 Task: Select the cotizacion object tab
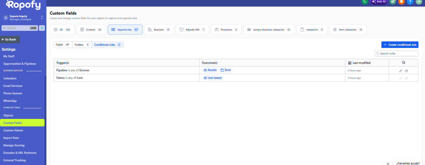point(312,30)
